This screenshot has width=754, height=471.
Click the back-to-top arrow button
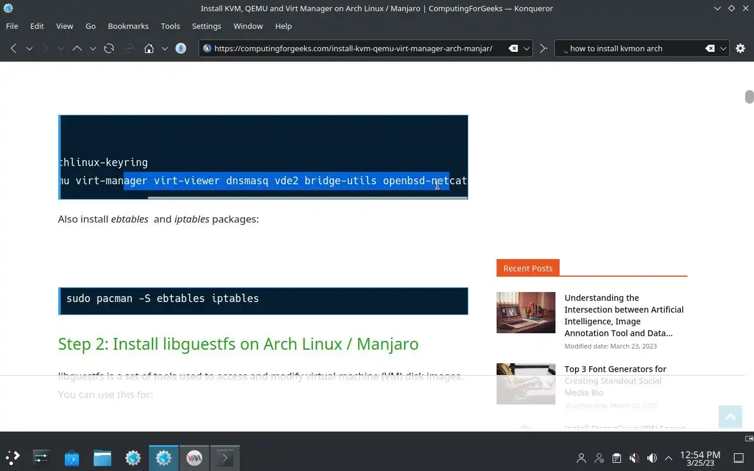pyautogui.click(x=730, y=417)
